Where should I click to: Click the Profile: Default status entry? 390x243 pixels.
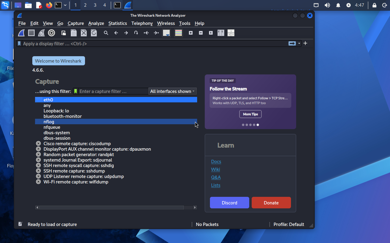click(289, 224)
